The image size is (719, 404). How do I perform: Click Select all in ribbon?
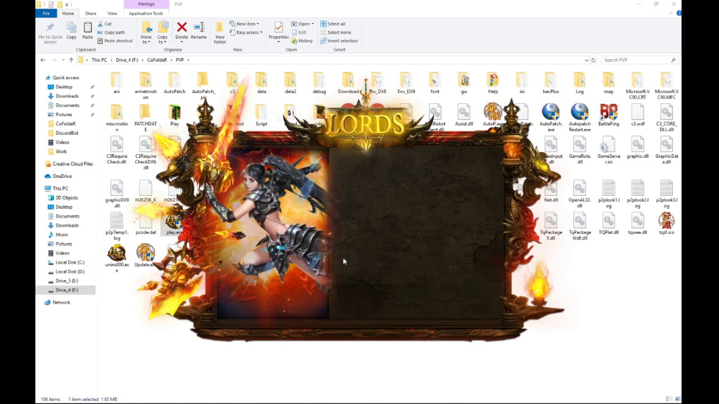click(333, 24)
